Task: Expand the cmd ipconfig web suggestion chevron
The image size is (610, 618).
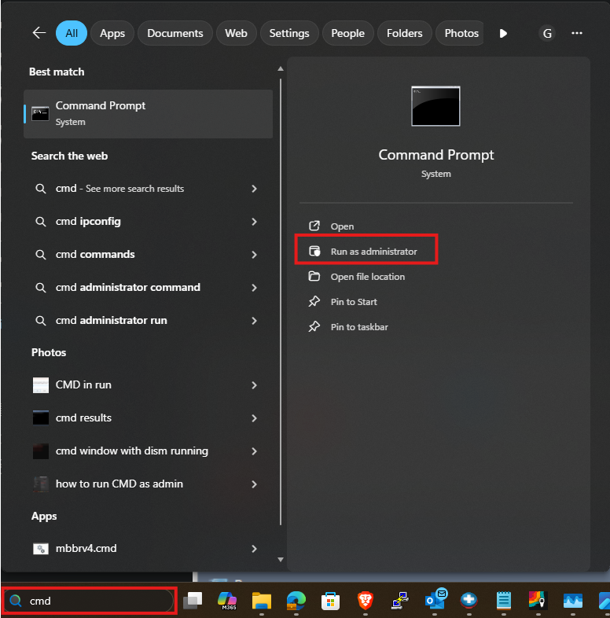Action: [x=254, y=222]
